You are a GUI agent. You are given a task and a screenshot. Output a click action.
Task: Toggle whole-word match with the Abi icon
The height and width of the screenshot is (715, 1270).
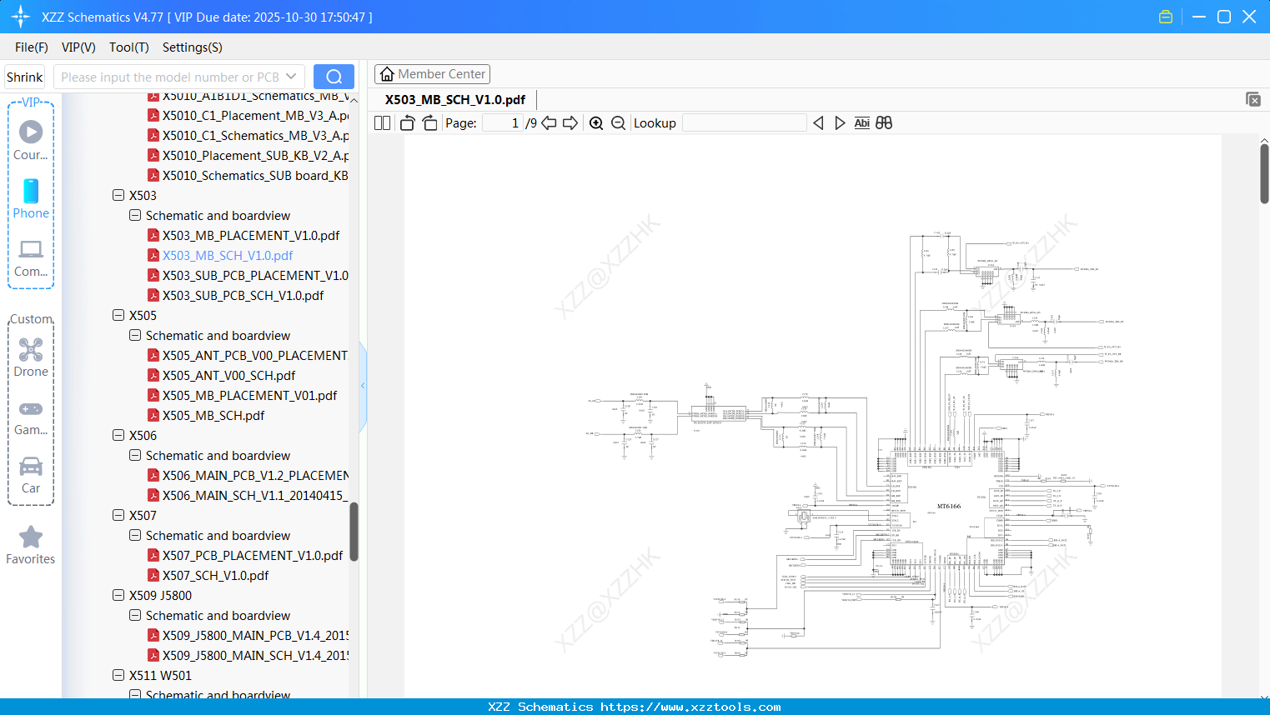(x=861, y=122)
